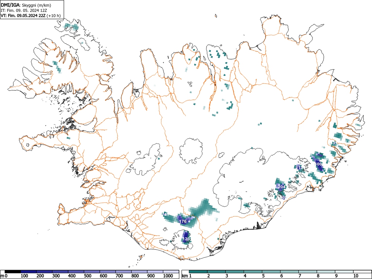Pick the dark teal swatch between km 1 and 2
The width and height of the screenshot is (372, 279).
tap(198, 271)
